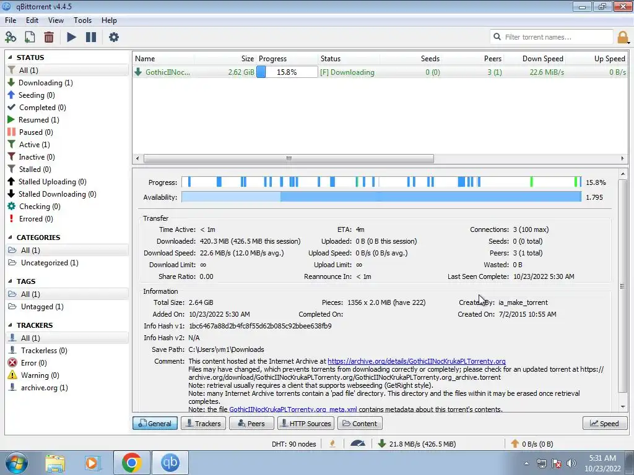634x475 pixels.
Task: Sort torrents by Seeds column
Action: tap(412, 59)
